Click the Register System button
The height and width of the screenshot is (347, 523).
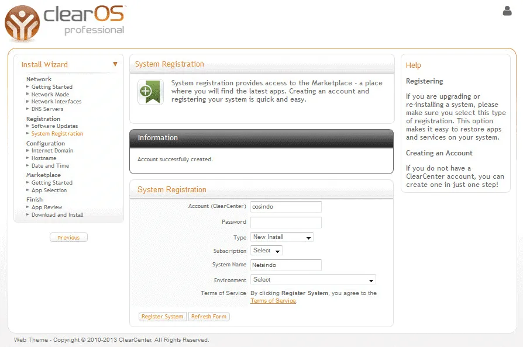pyautogui.click(x=162, y=317)
